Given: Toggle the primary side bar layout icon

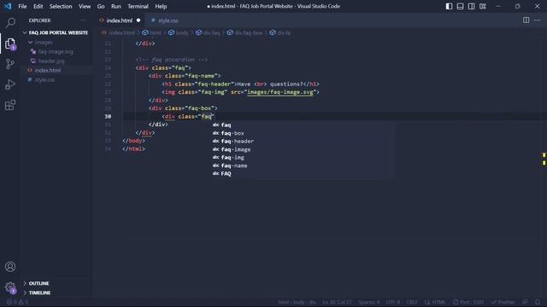Looking at the screenshot, I should click(x=449, y=6).
